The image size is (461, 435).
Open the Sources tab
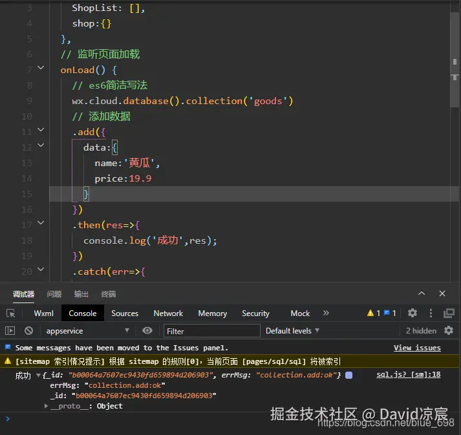pyautogui.click(x=125, y=313)
